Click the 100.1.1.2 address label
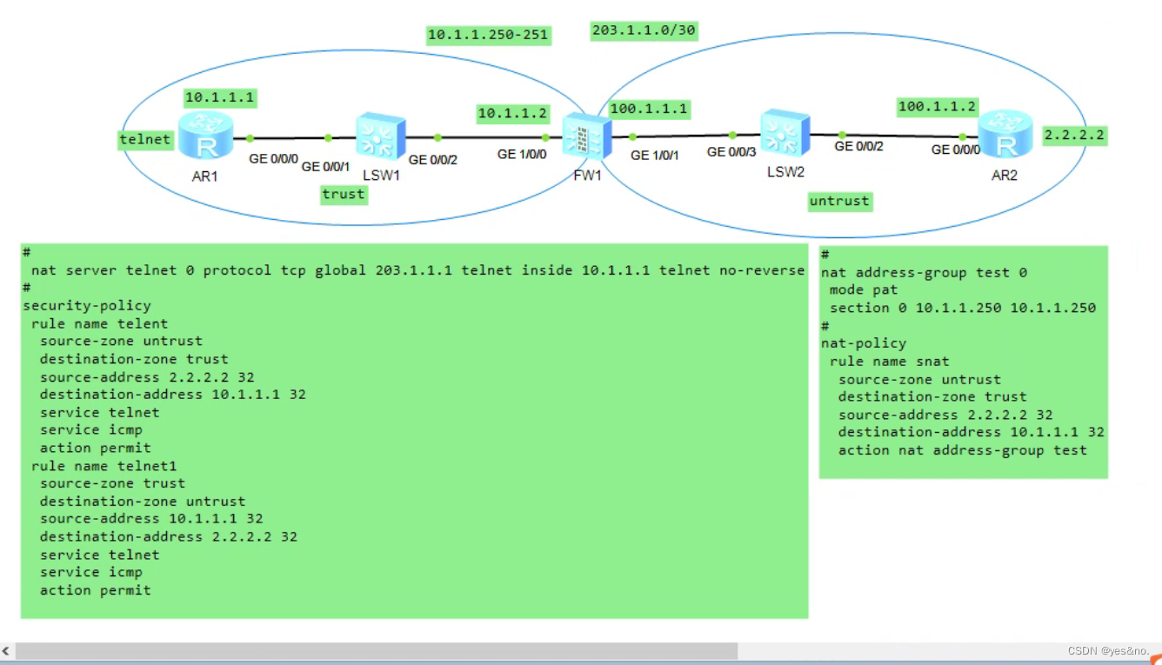Viewport: 1162px width, 665px height. (938, 107)
